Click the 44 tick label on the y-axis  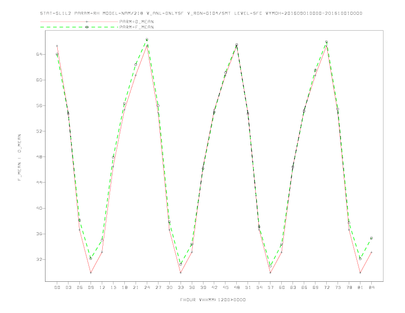click(39, 182)
